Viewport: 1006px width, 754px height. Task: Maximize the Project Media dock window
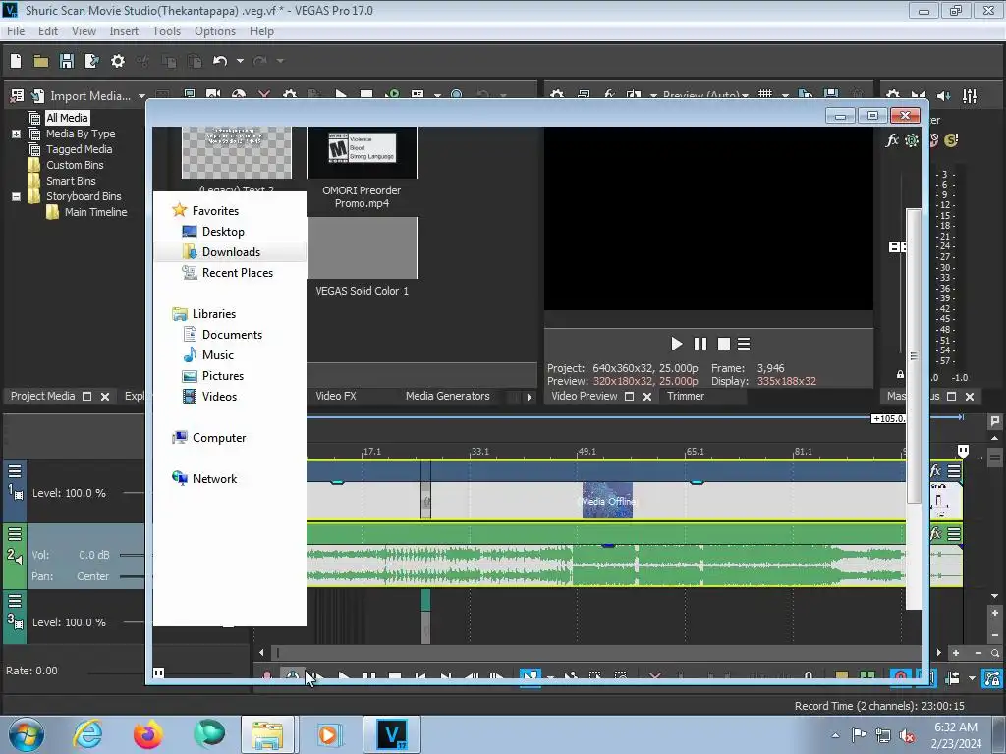pos(87,397)
